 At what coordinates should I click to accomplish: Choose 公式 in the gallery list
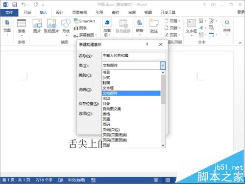[131, 78]
